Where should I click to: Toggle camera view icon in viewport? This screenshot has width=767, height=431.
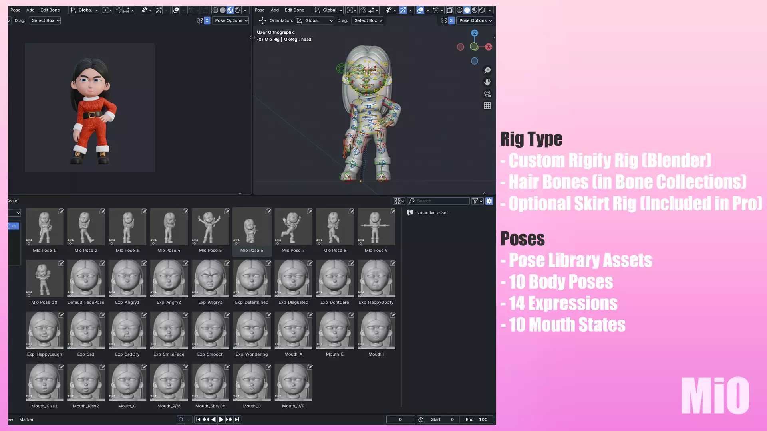[487, 94]
